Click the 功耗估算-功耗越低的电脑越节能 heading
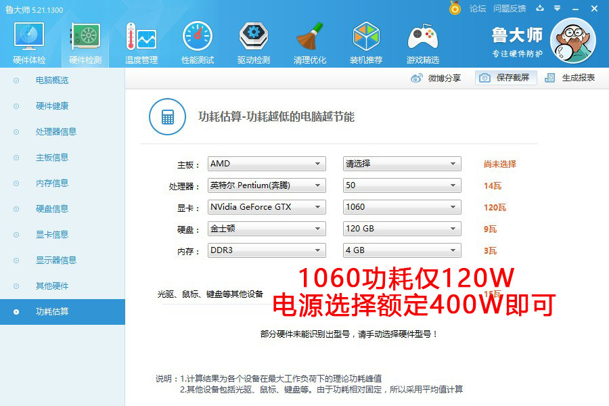 click(276, 116)
